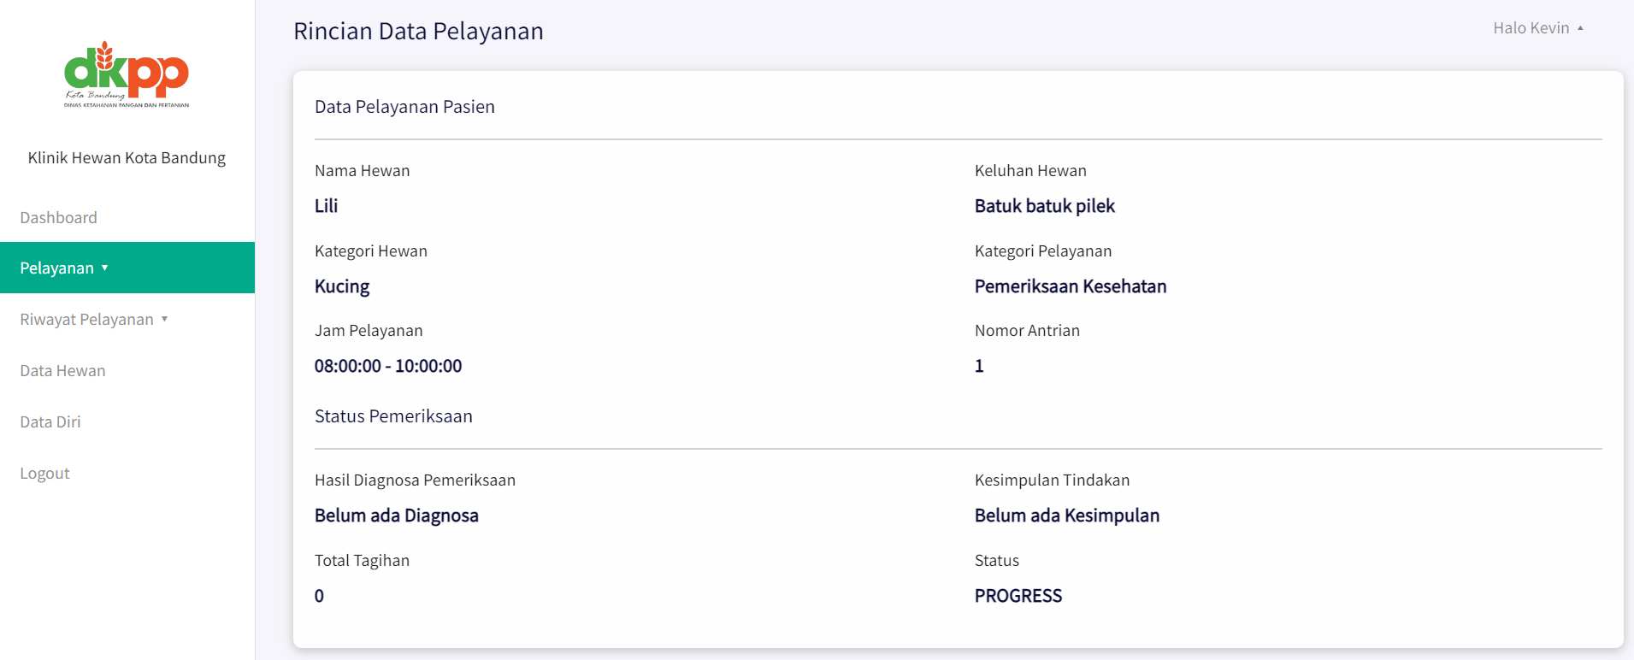Click the Belum ada Kesimpulan text
Screen dimensions: 1634x660
(x=1066, y=516)
